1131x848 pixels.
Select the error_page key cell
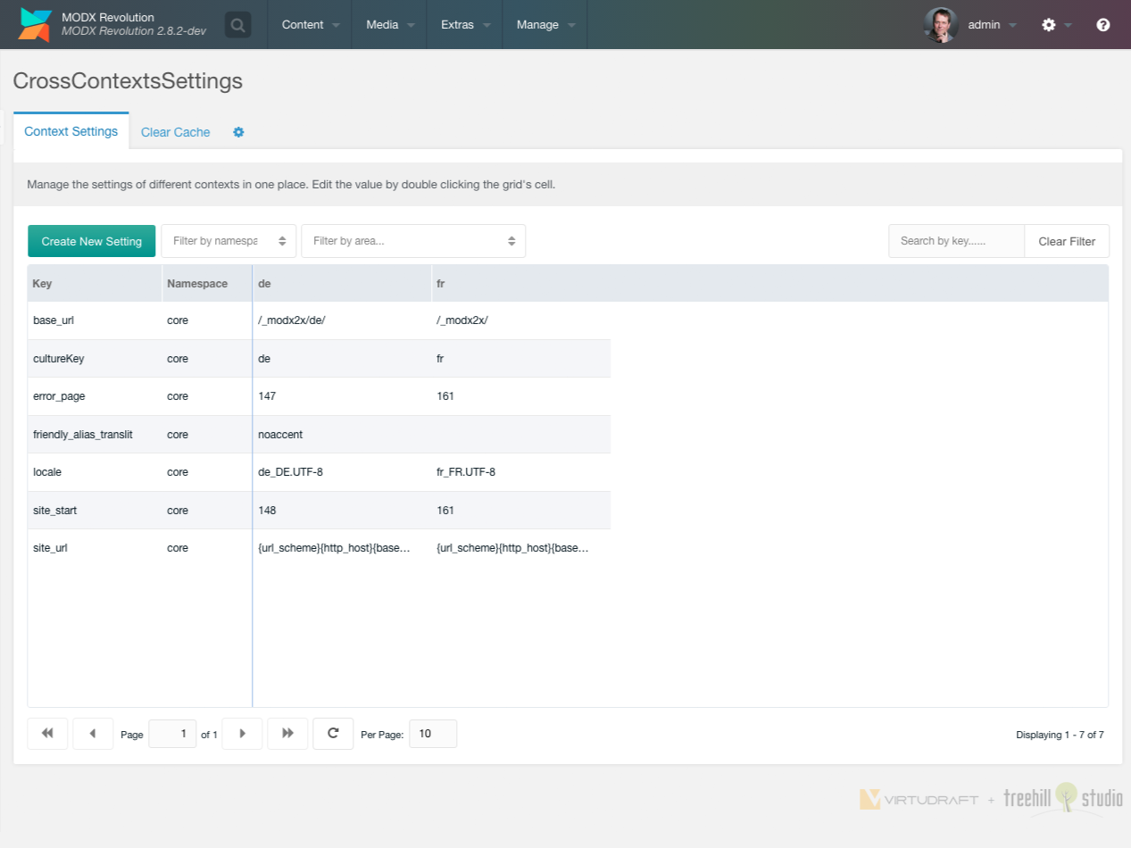pos(95,396)
